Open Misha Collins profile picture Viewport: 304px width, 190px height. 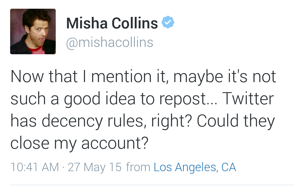(x=33, y=31)
